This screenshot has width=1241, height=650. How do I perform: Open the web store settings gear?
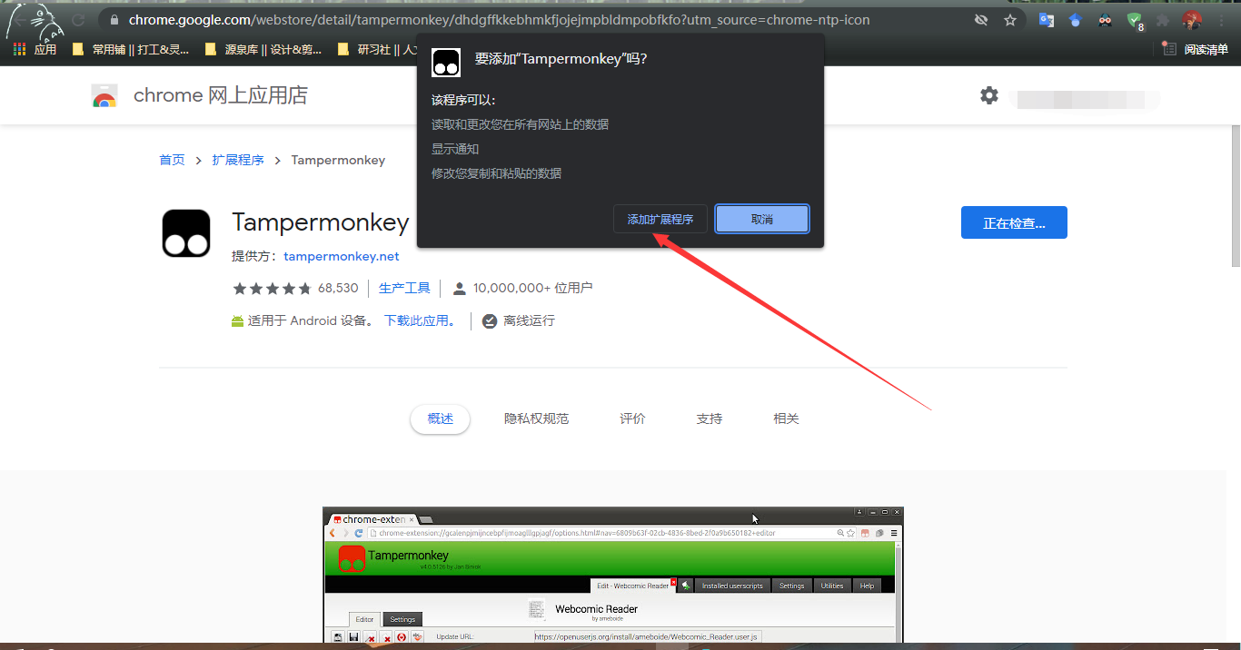[x=989, y=95]
